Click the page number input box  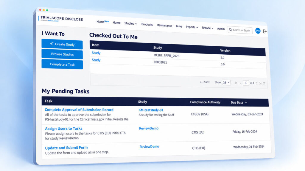point(246,83)
